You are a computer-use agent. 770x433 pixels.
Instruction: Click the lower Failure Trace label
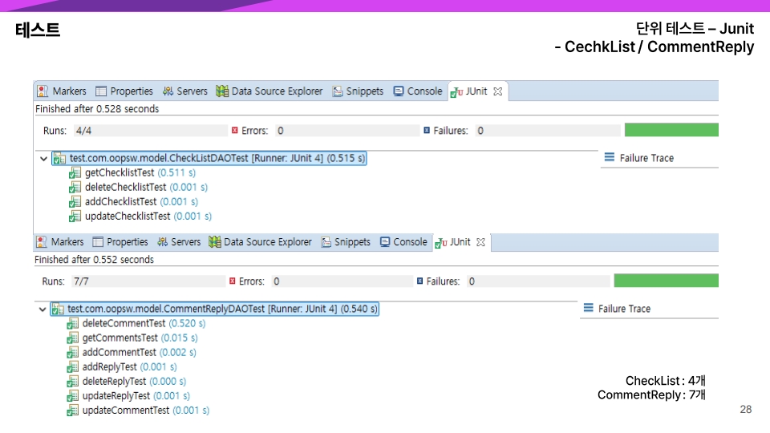[624, 309]
